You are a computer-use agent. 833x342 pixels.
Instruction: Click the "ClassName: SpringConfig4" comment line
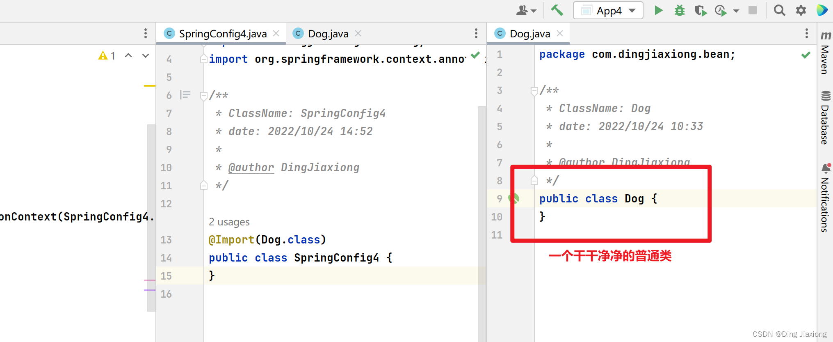[307, 113]
